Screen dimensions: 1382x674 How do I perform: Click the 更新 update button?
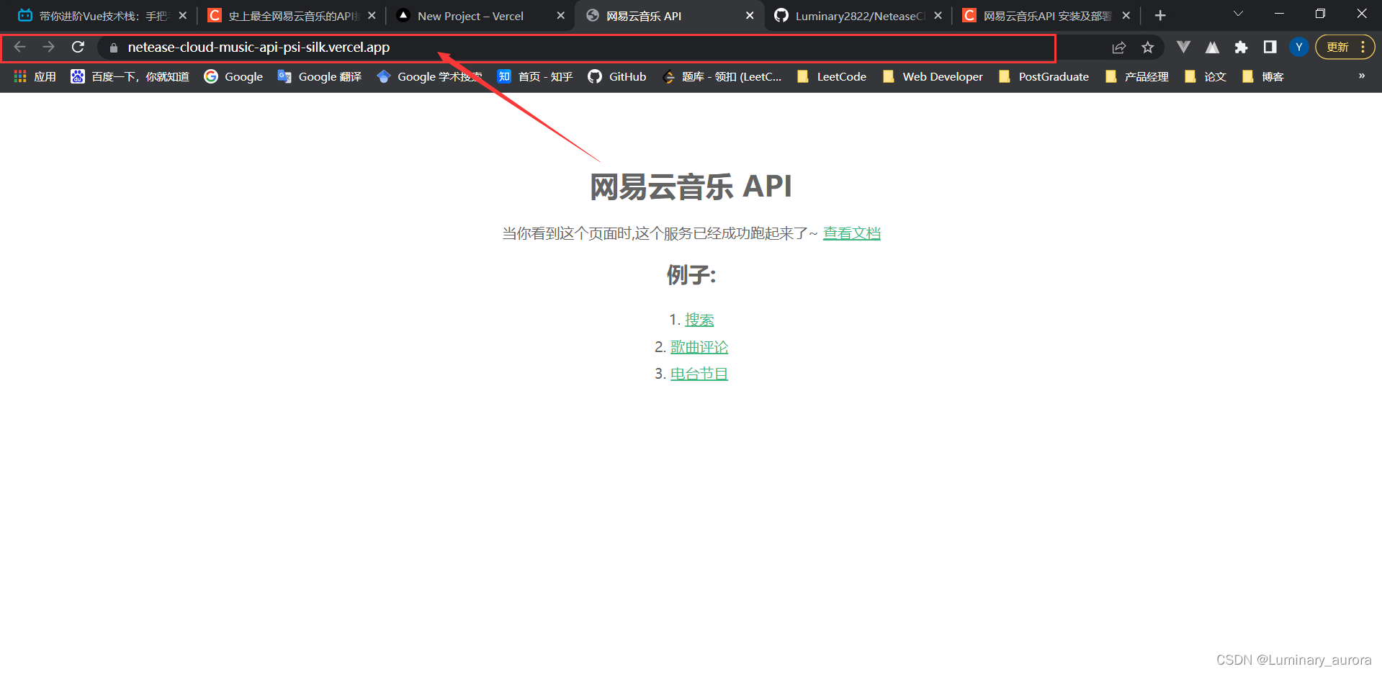click(x=1337, y=48)
